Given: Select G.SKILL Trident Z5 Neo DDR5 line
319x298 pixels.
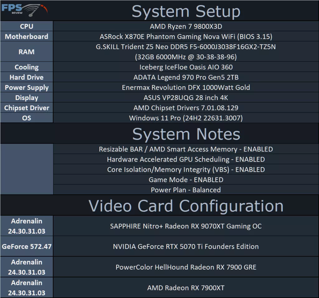Looking at the screenshot, I should (x=186, y=47).
